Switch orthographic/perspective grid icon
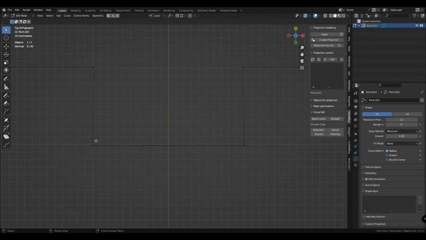This screenshot has width=426, height=240. (x=302, y=68)
